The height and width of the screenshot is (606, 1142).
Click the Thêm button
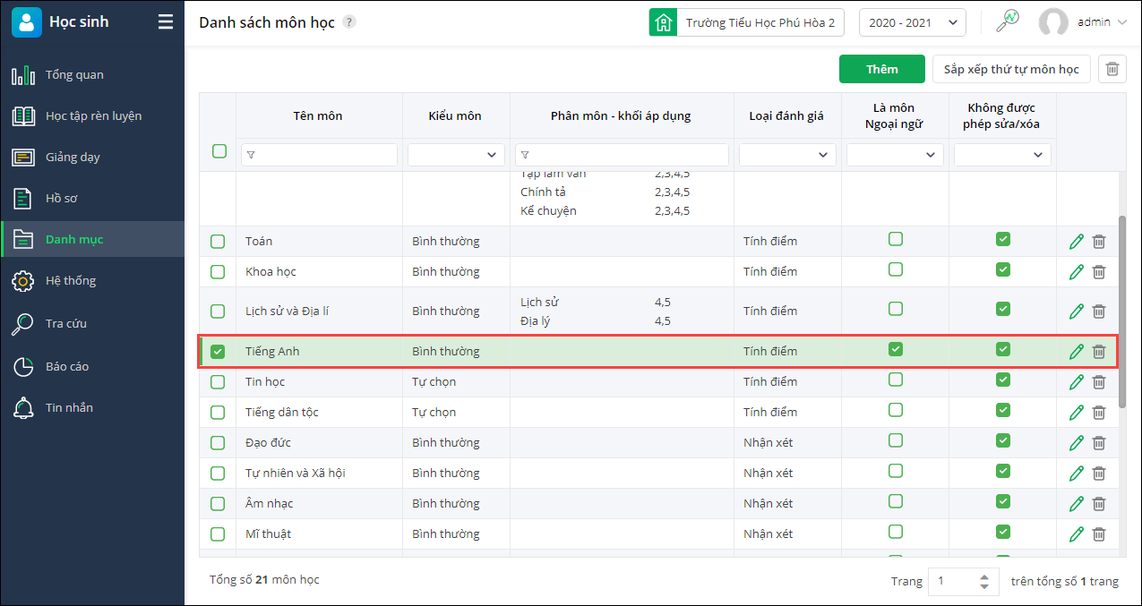pyautogui.click(x=881, y=69)
